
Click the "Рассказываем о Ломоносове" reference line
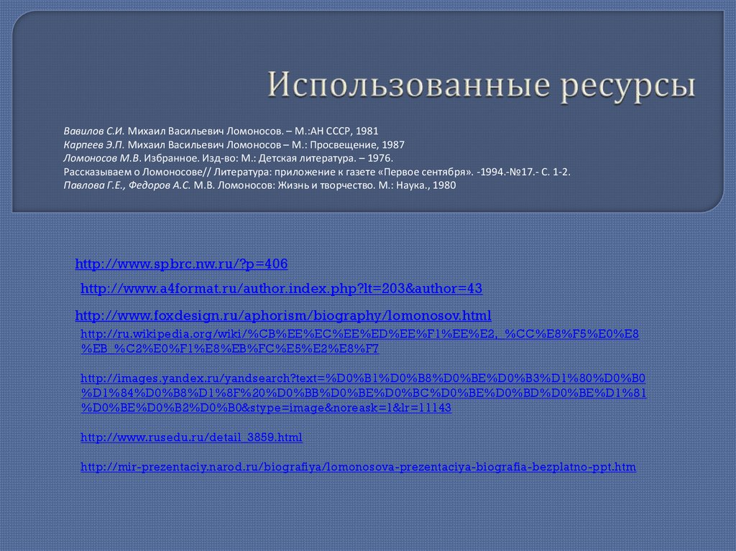coord(317,172)
